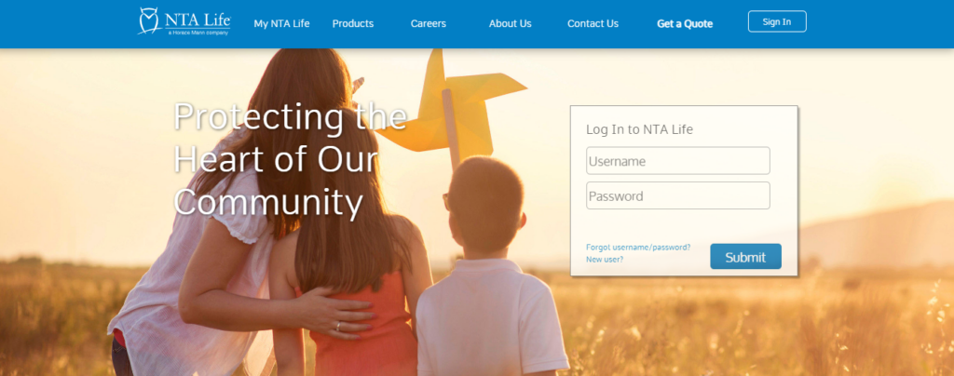Select Contact Us in navigation

[x=593, y=23]
